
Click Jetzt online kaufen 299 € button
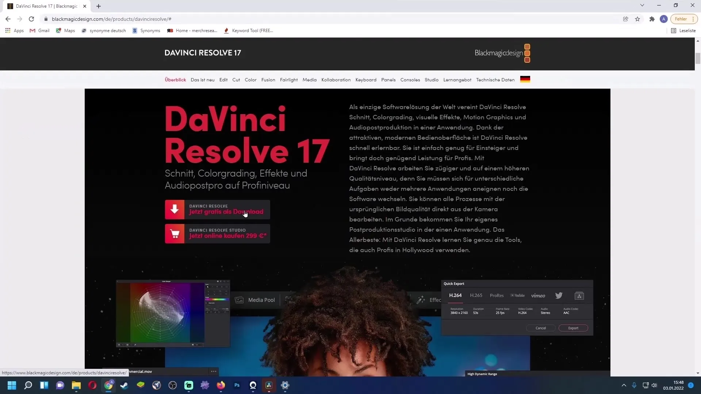217,234
